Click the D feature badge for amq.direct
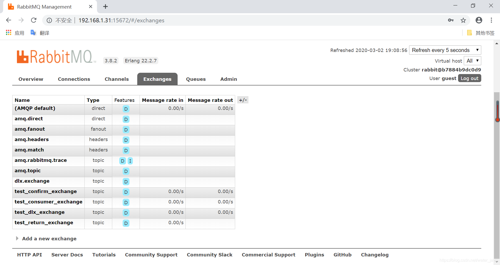 point(126,119)
